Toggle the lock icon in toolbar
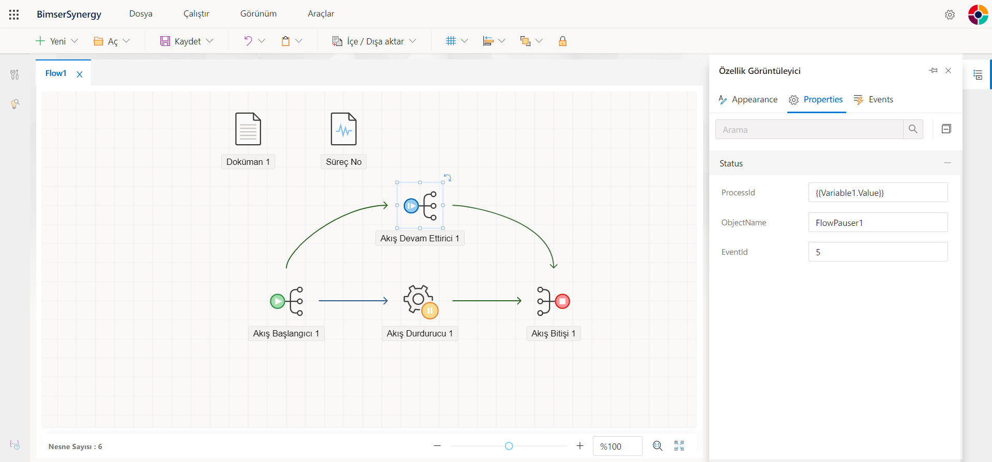This screenshot has width=992, height=462. click(x=562, y=41)
